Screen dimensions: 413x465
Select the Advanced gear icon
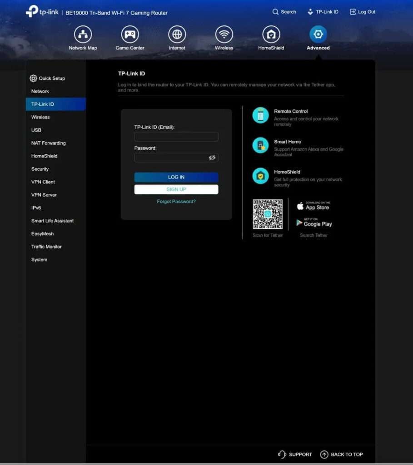click(x=318, y=35)
